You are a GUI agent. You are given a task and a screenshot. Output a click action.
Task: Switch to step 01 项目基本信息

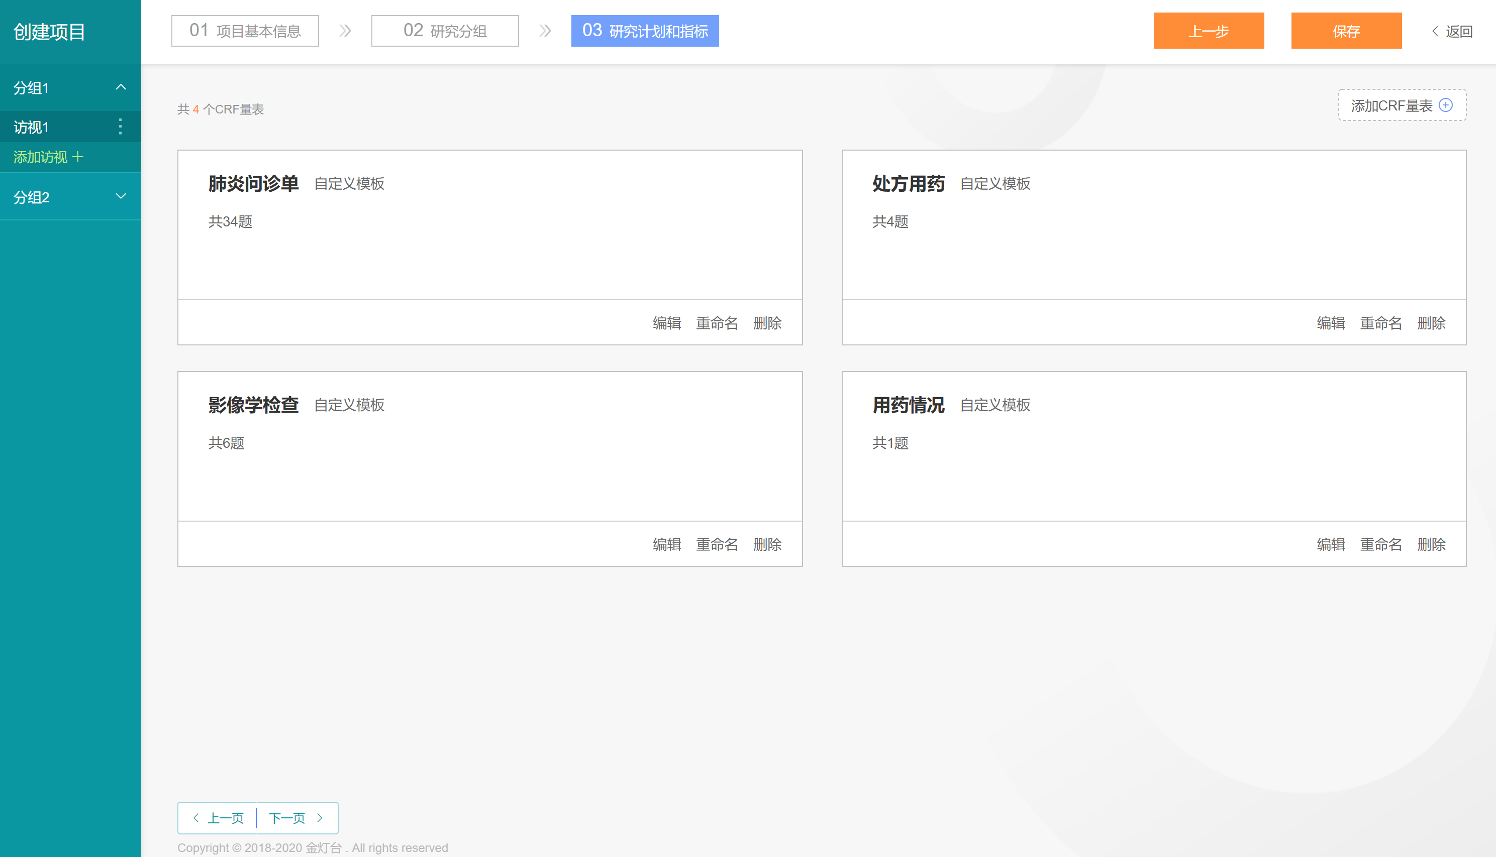tap(245, 31)
